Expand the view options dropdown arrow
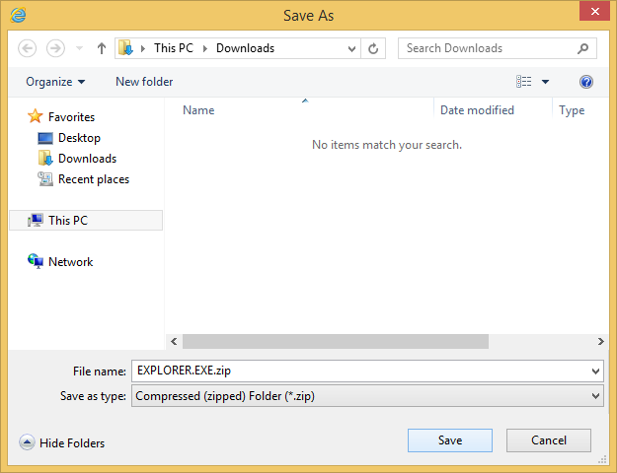617x473 pixels. (x=545, y=82)
